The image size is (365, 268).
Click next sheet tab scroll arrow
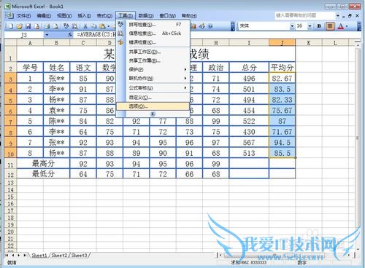click(x=19, y=255)
